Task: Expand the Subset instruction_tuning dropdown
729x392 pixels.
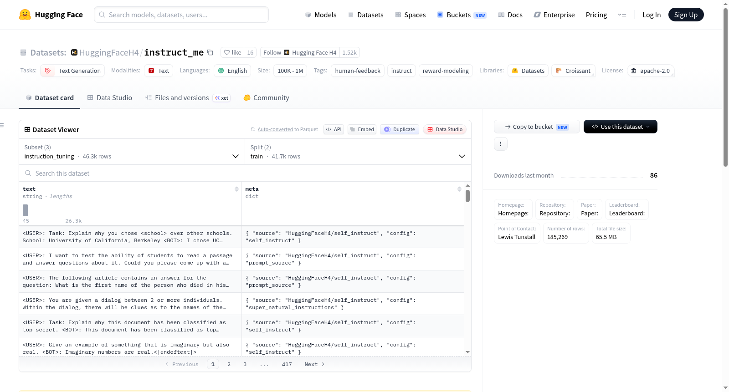Action: 131,152
